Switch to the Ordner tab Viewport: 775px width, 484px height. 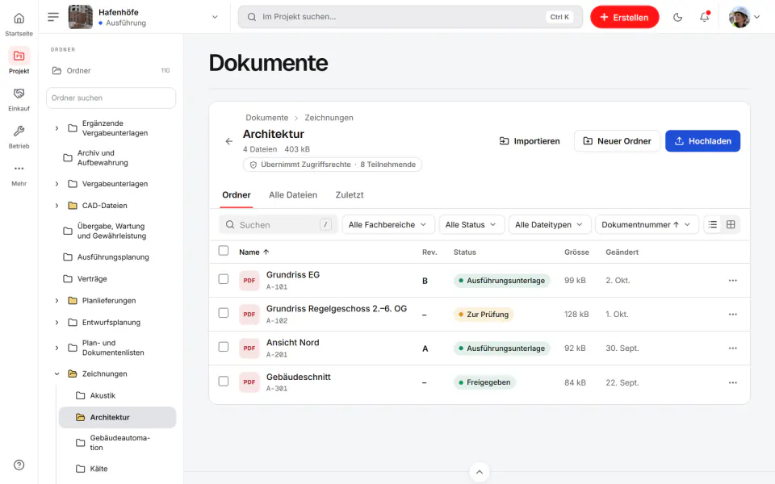click(x=237, y=195)
